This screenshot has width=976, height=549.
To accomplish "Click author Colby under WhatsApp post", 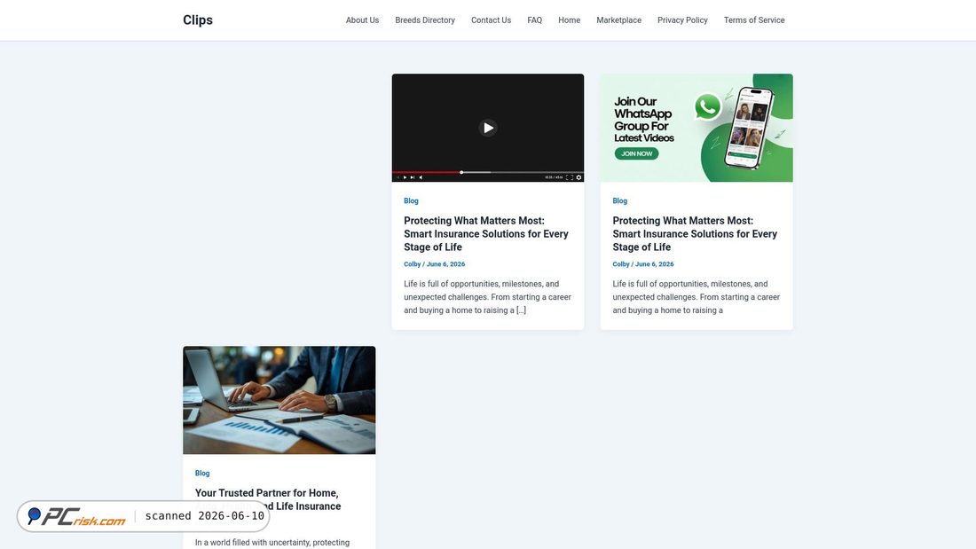I will [x=620, y=264].
